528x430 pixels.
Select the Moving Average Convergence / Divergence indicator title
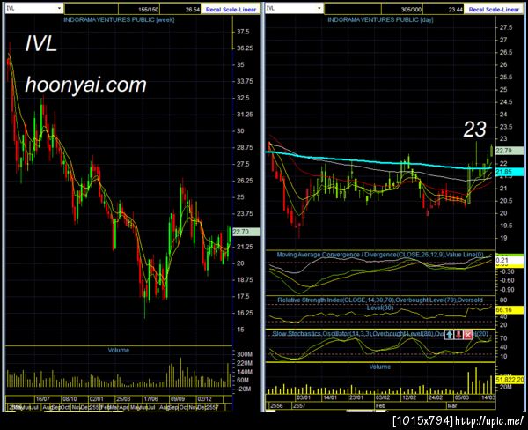pyautogui.click(x=380, y=255)
